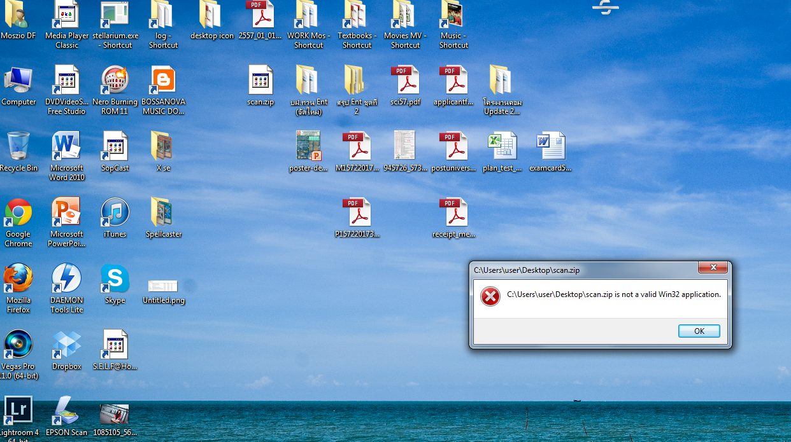Launch DVDVideoSoft Free Studio icon
Viewport: 791px width, 442px height.
point(67,80)
